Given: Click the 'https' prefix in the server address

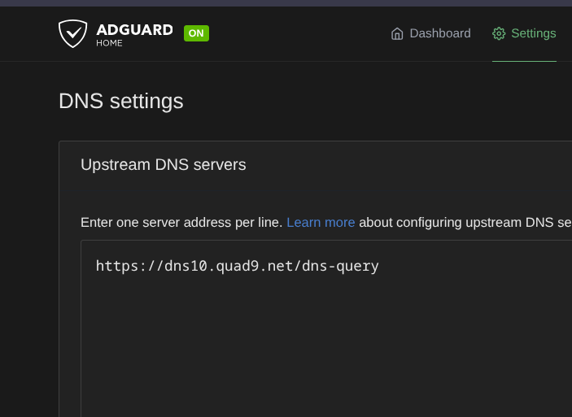Looking at the screenshot, I should [x=113, y=266].
